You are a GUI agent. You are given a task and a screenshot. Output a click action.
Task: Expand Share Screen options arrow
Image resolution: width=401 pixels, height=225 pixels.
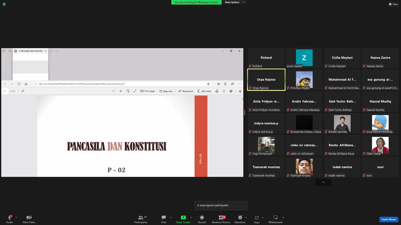(191, 217)
